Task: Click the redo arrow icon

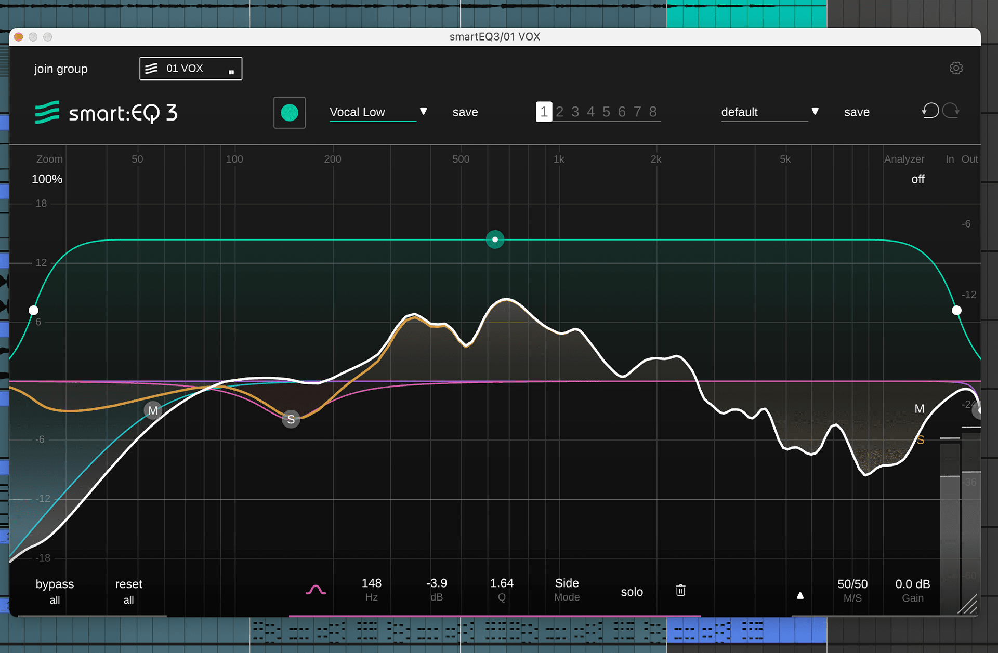Action: tap(951, 111)
